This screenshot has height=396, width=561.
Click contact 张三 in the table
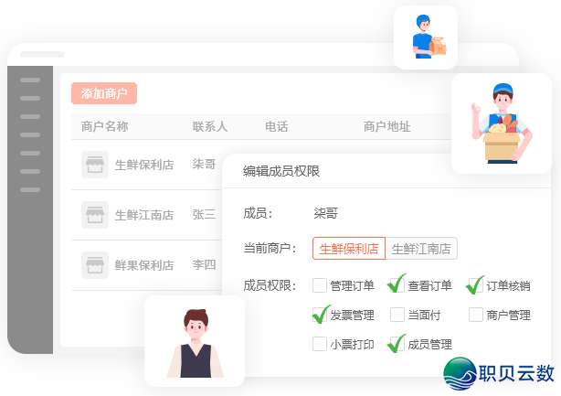pos(204,215)
